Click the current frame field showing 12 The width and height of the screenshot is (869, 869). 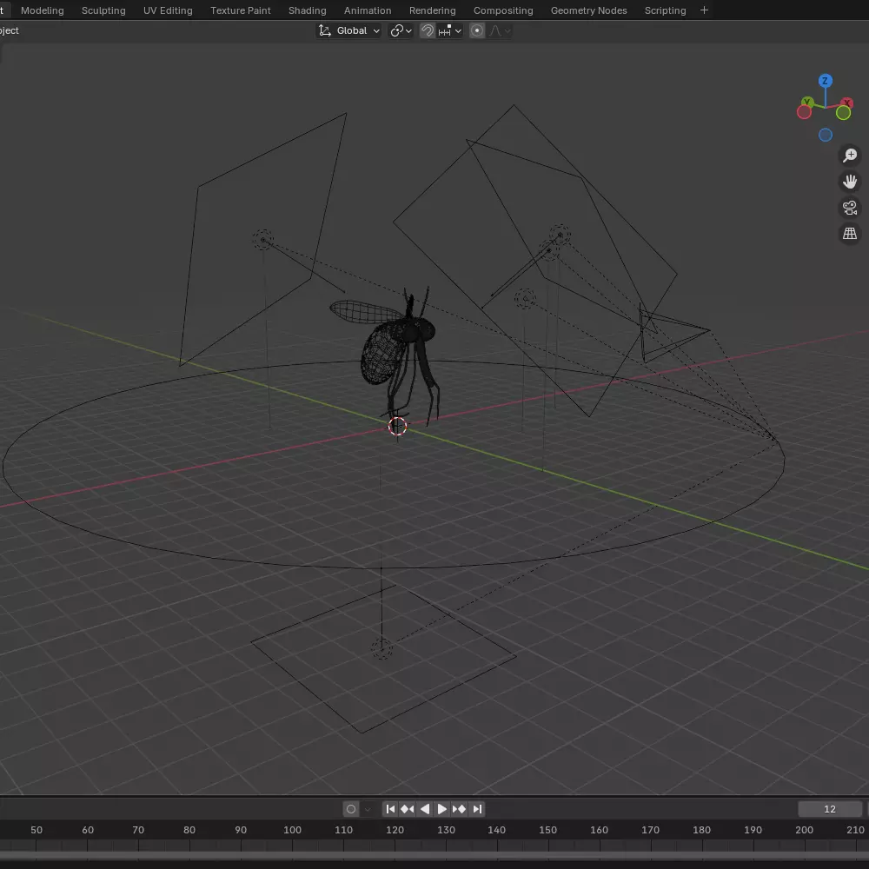click(830, 809)
